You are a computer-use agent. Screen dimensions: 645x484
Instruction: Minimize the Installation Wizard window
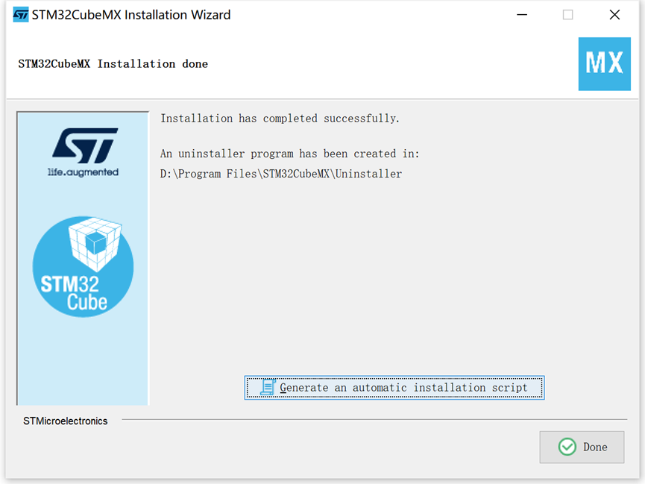tap(522, 15)
